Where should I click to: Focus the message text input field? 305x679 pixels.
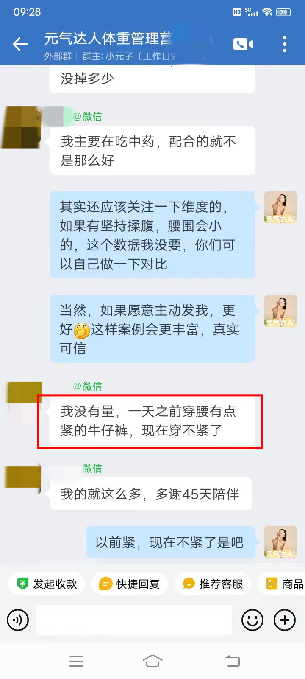click(134, 620)
